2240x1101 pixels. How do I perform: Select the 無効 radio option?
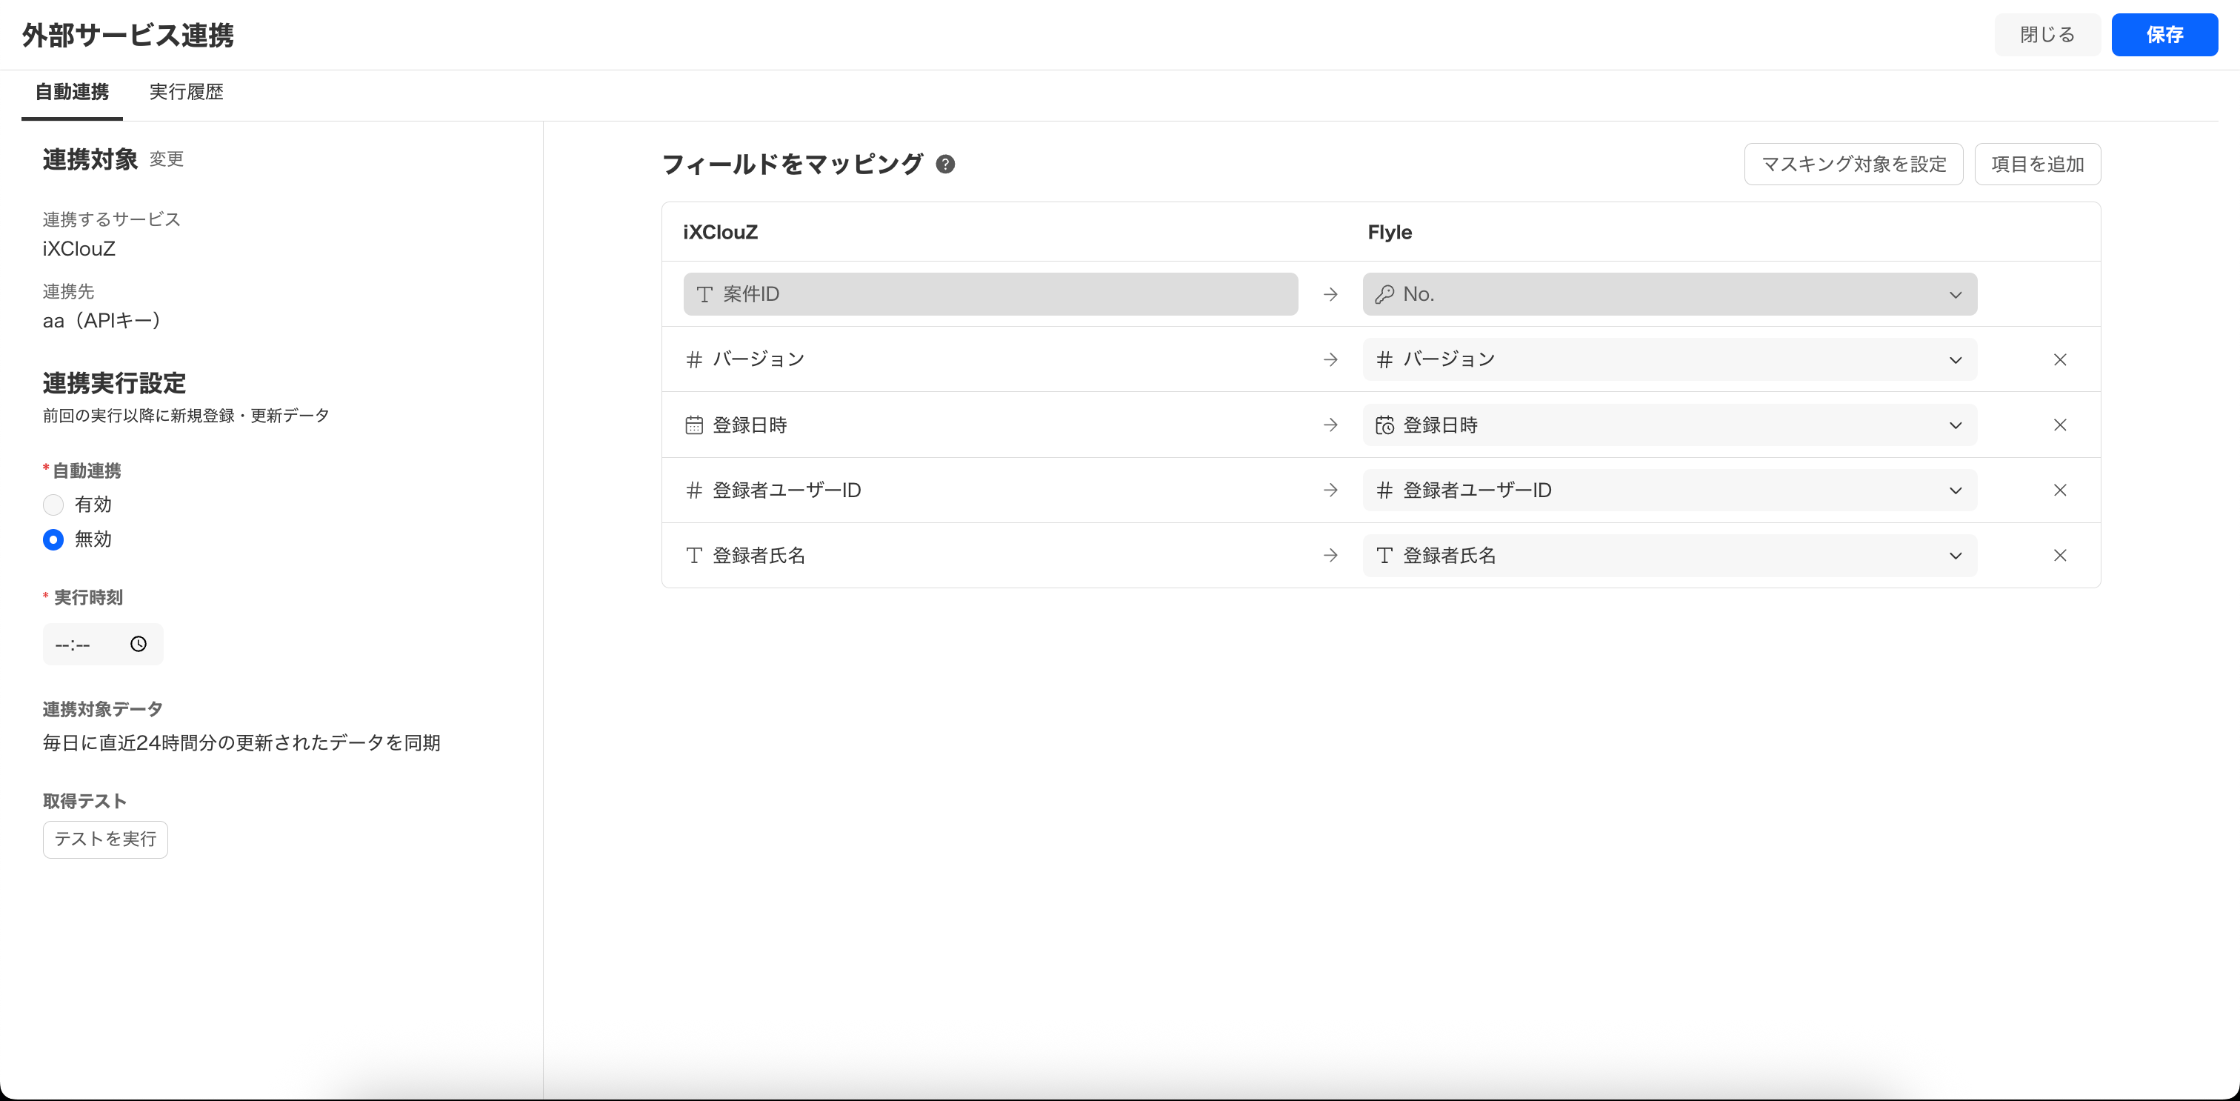[x=53, y=539]
